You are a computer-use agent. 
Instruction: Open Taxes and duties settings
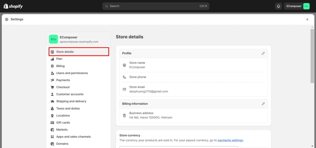(68, 108)
